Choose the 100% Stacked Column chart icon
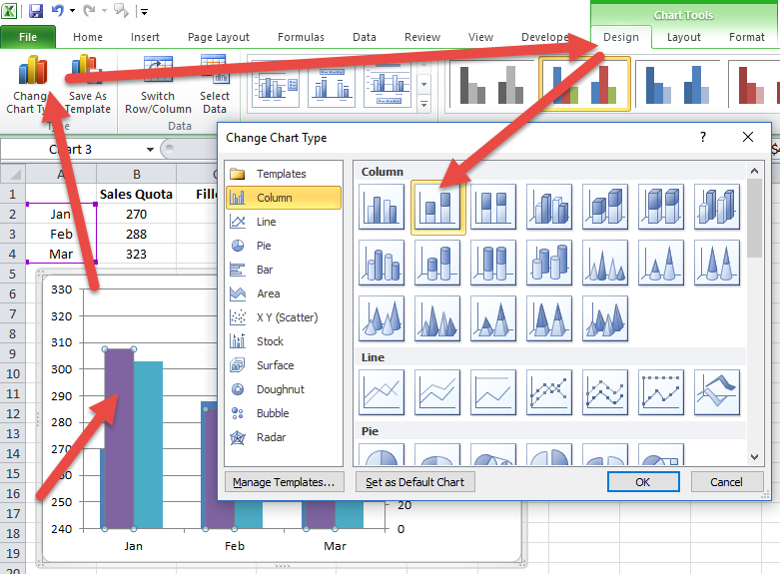Screen dimensions: 780x574 [493, 207]
